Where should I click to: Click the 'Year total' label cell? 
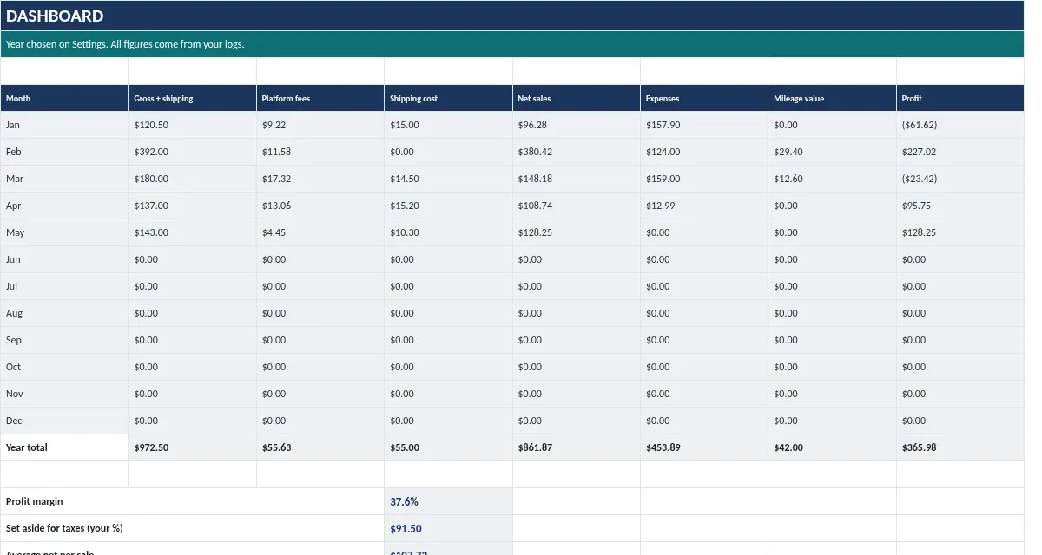(x=64, y=447)
